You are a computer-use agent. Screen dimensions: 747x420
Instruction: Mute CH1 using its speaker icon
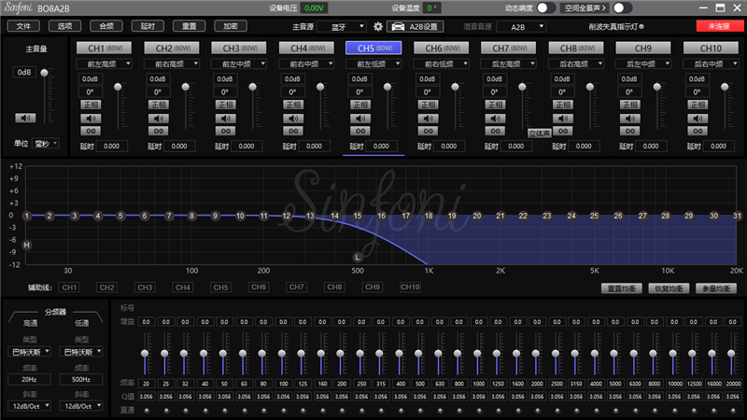coord(92,119)
